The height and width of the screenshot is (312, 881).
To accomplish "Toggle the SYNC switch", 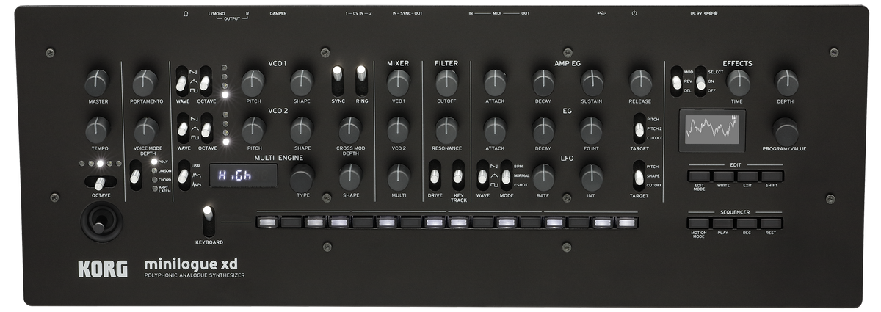I will coord(338,79).
